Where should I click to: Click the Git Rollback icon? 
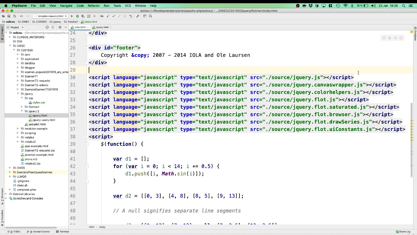tap(131, 16)
